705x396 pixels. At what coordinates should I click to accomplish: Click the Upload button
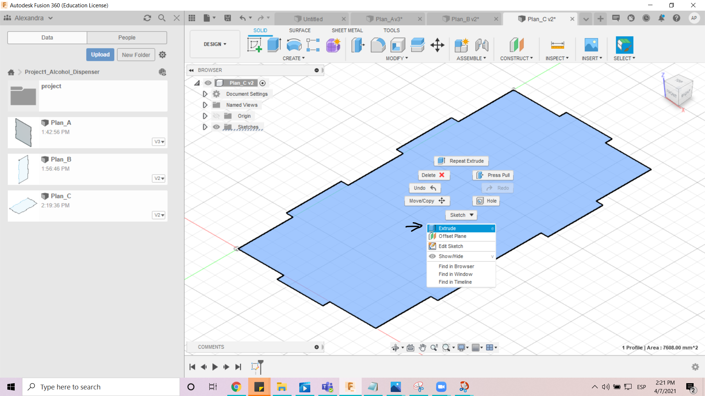[100, 55]
